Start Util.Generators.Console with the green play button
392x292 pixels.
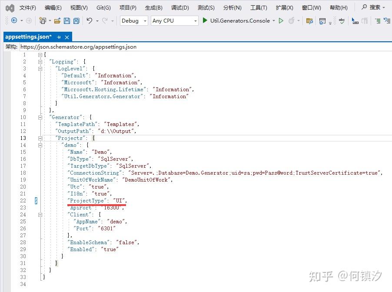(x=205, y=20)
